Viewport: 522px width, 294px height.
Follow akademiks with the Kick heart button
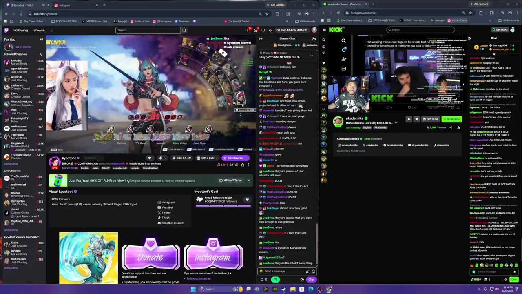pos(416,119)
